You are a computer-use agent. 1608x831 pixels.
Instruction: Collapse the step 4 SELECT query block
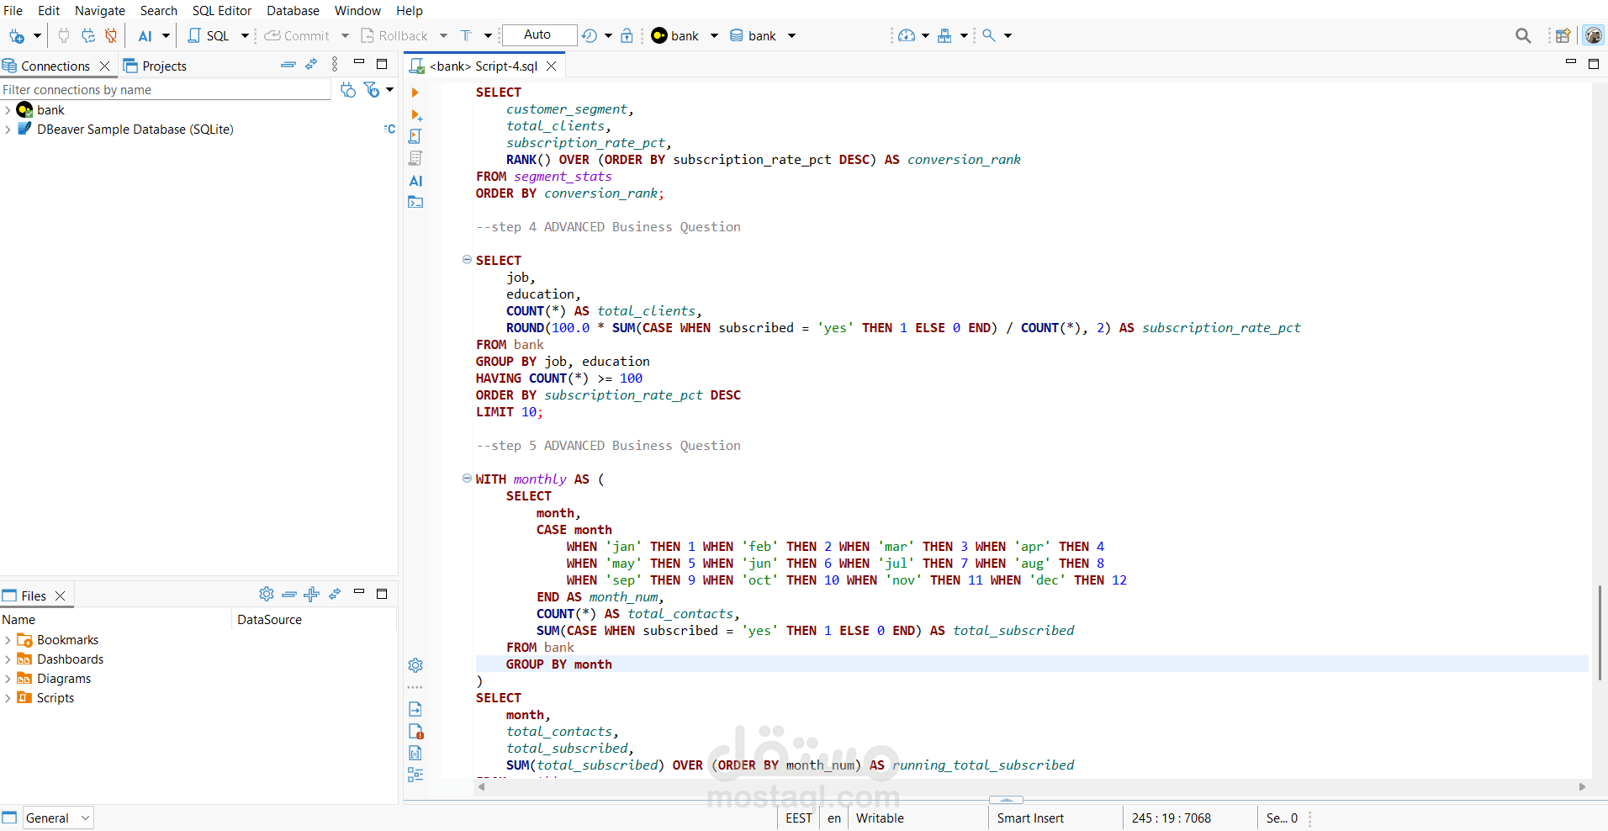(467, 260)
